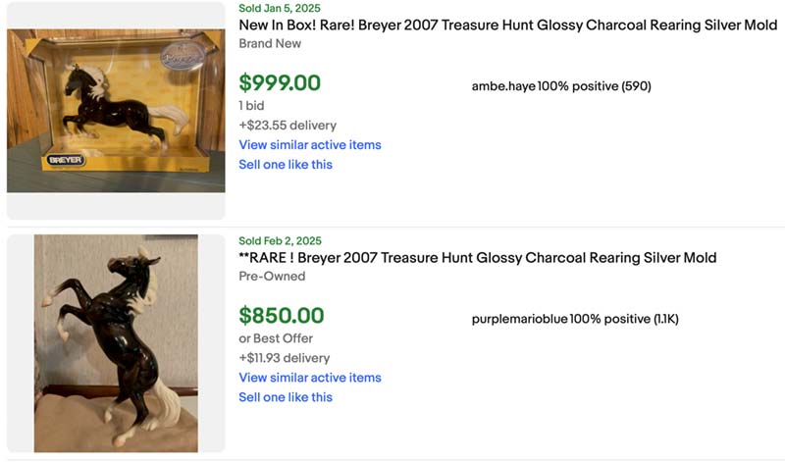Open the '**RARE ! Breyer 2007' listing title
Screen dimensions: 785x462
[x=477, y=258]
